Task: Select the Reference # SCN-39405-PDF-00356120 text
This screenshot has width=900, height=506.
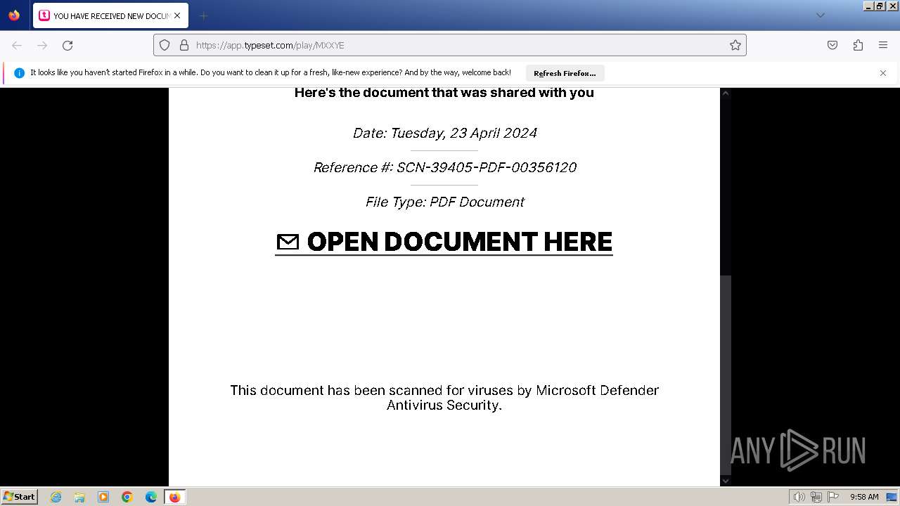Action: click(x=444, y=167)
